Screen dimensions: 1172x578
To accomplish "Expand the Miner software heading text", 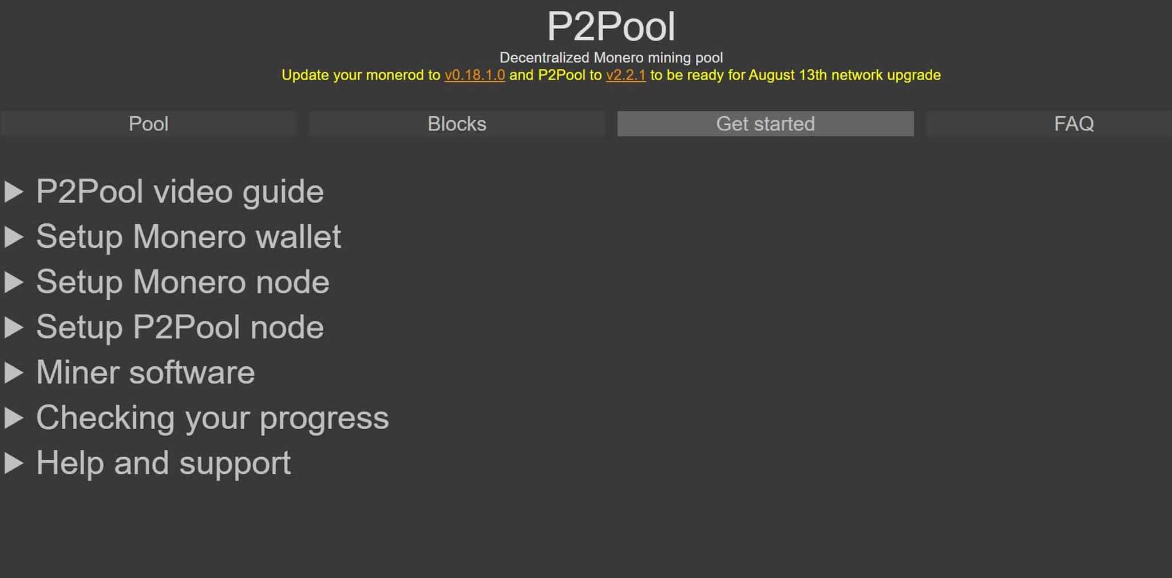I will point(145,373).
